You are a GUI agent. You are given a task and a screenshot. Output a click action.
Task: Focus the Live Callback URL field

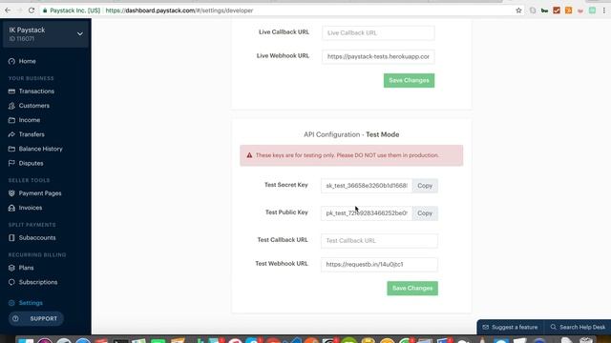[x=378, y=33]
